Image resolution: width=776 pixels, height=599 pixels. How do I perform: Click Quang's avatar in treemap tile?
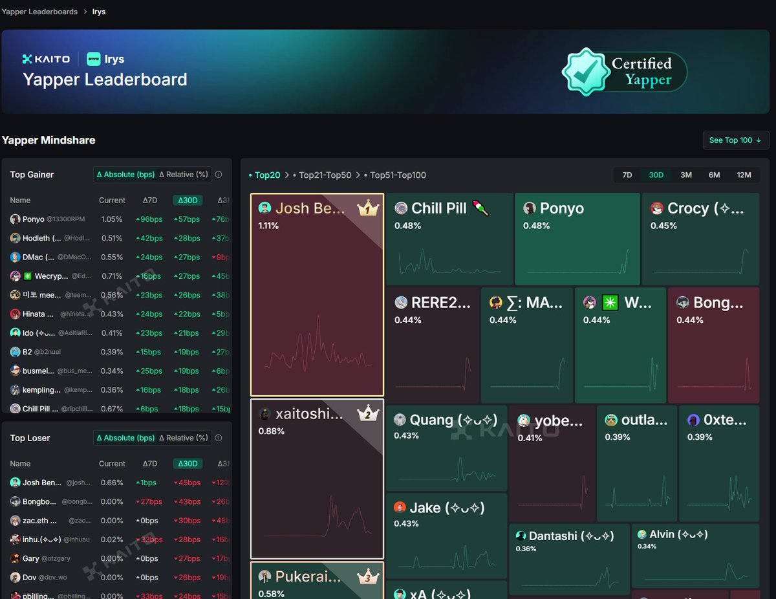(400, 420)
